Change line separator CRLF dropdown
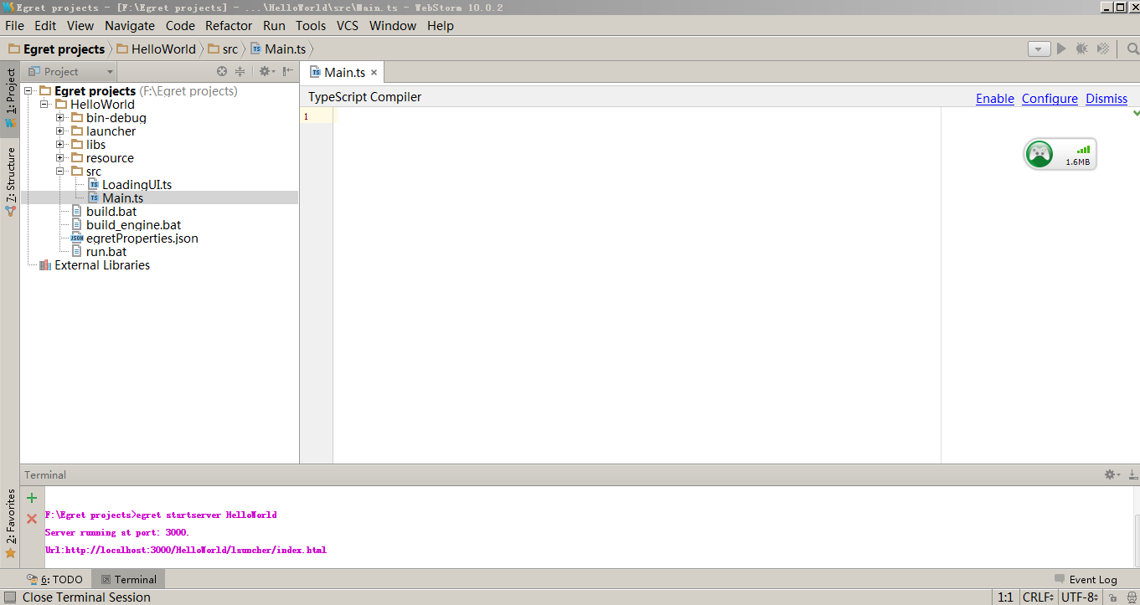 [x=1037, y=597]
